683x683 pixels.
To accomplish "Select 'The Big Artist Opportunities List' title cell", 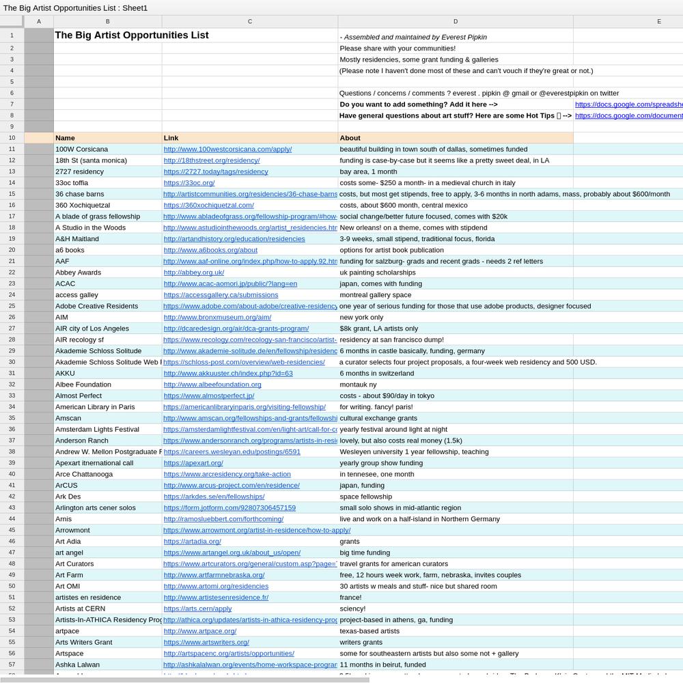I will (108, 36).
